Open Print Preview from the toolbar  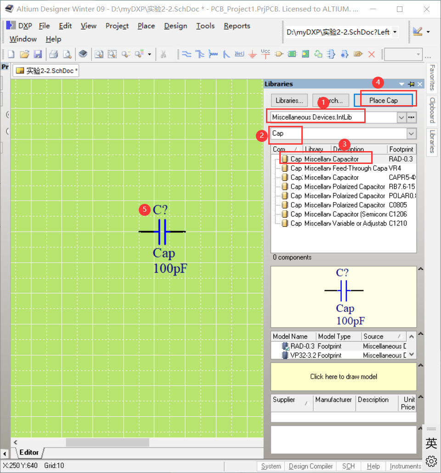(x=67, y=54)
